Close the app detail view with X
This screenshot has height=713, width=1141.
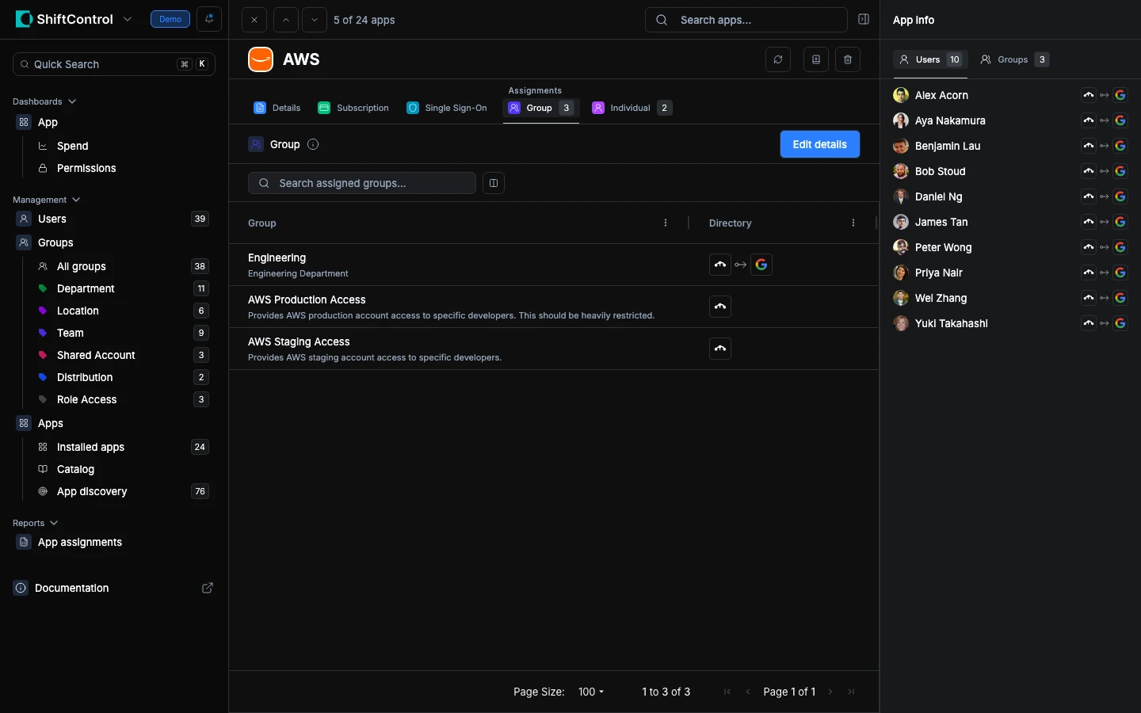pos(254,20)
